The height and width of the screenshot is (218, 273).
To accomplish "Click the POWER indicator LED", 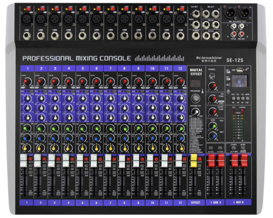I will pos(242,110).
